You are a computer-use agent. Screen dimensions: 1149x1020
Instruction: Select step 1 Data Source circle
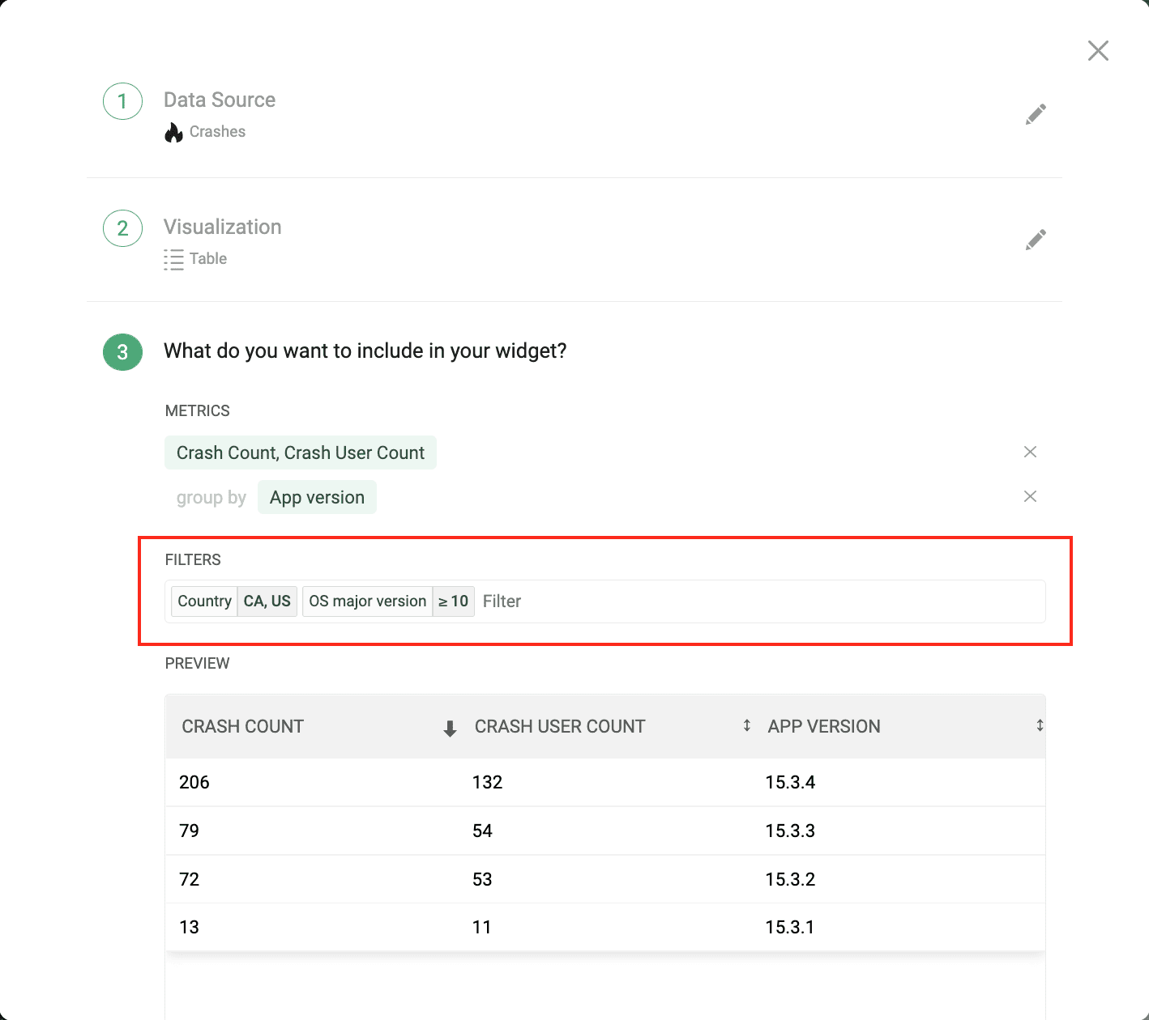pos(122,101)
